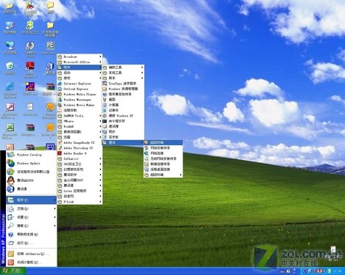Open the 360安全卫士 folder in Programs

(x=79, y=164)
